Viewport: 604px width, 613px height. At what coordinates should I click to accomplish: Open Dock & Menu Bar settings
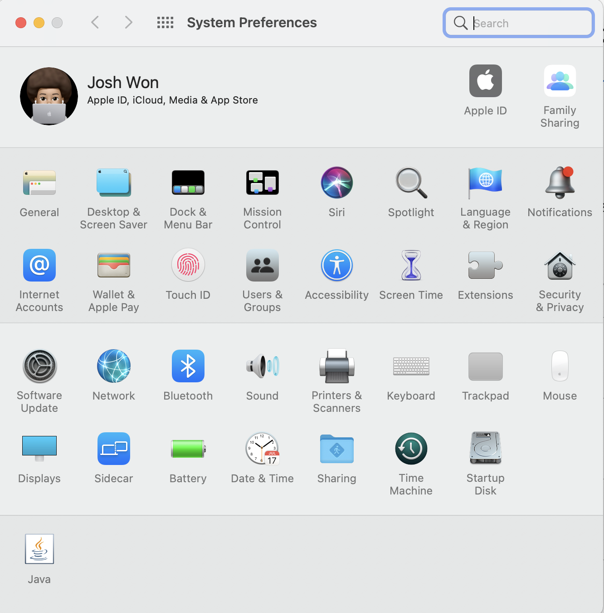pos(188,183)
